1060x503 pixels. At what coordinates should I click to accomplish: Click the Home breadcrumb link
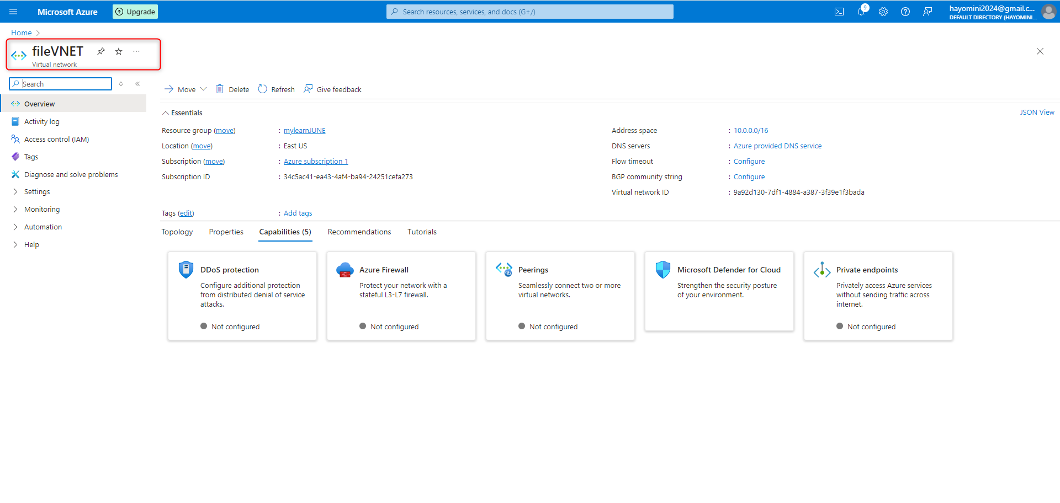coord(22,33)
